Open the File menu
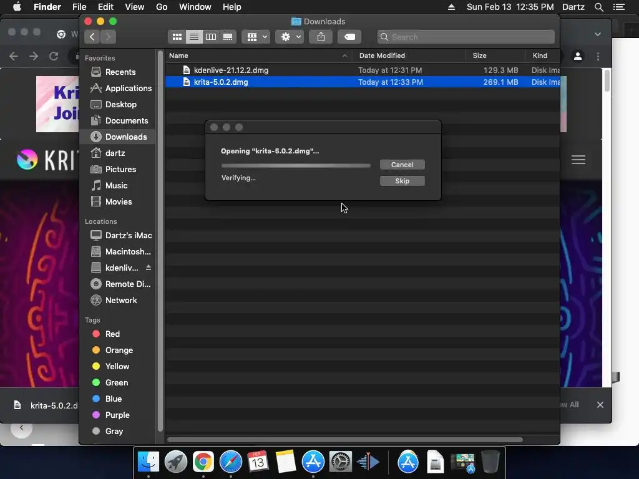 (79, 7)
